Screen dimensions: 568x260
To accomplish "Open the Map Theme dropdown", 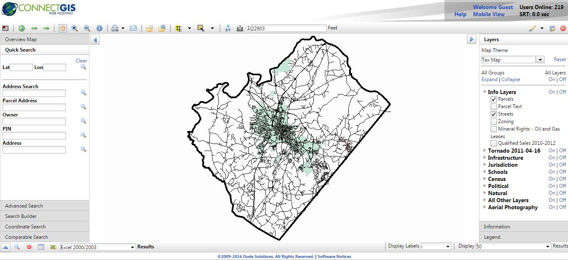I will click(x=540, y=59).
